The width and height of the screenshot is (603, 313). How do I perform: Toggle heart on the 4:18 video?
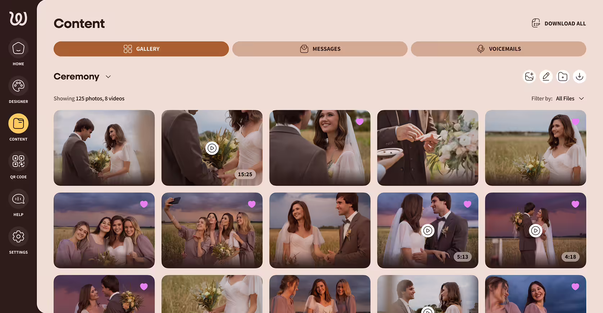pyautogui.click(x=575, y=204)
